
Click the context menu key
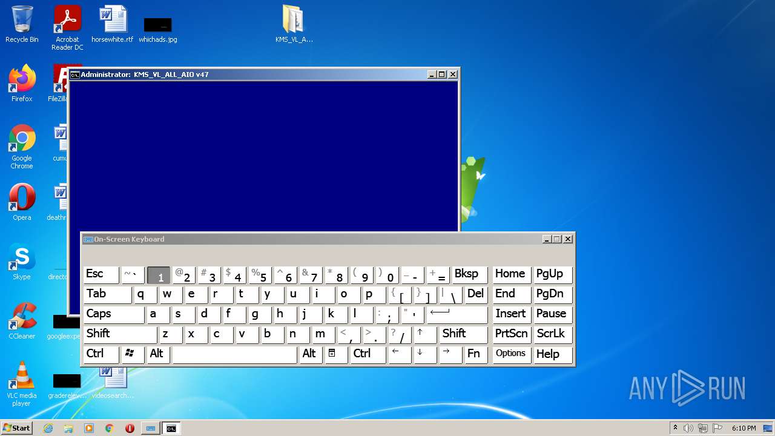[336, 355]
